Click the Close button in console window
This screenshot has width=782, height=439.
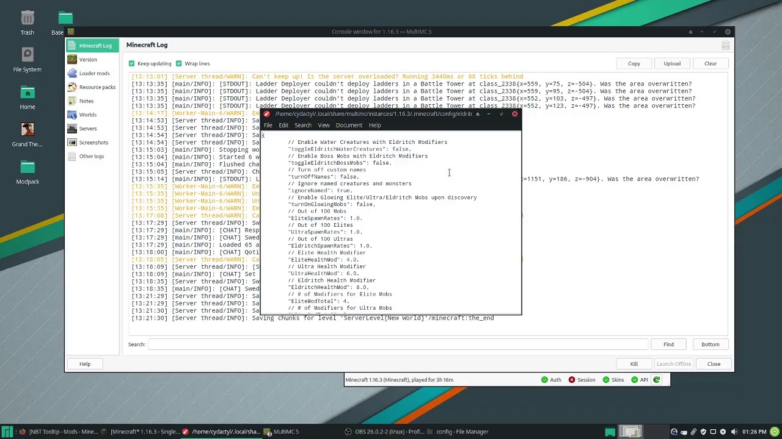pos(714,364)
